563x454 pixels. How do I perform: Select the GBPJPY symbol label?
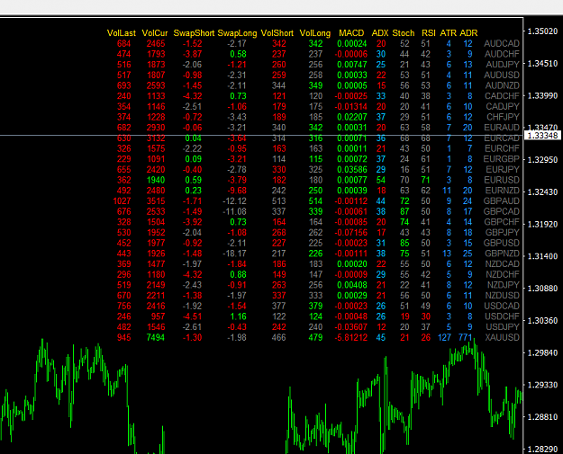503,232
